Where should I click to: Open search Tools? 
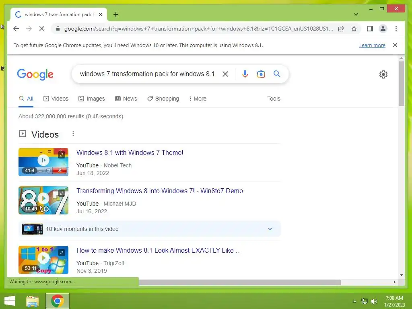[274, 99]
